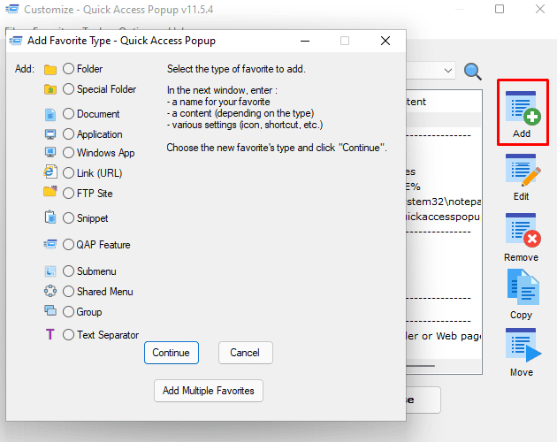The width and height of the screenshot is (557, 442).
Task: Select the Group radio button
Action: (x=68, y=311)
